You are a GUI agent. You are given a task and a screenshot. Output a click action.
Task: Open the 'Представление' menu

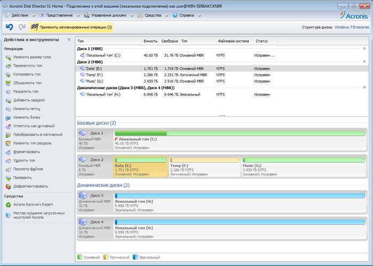click(59, 15)
